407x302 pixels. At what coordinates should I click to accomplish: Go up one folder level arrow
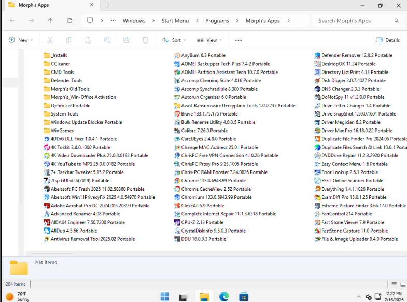pyautogui.click(x=50, y=21)
